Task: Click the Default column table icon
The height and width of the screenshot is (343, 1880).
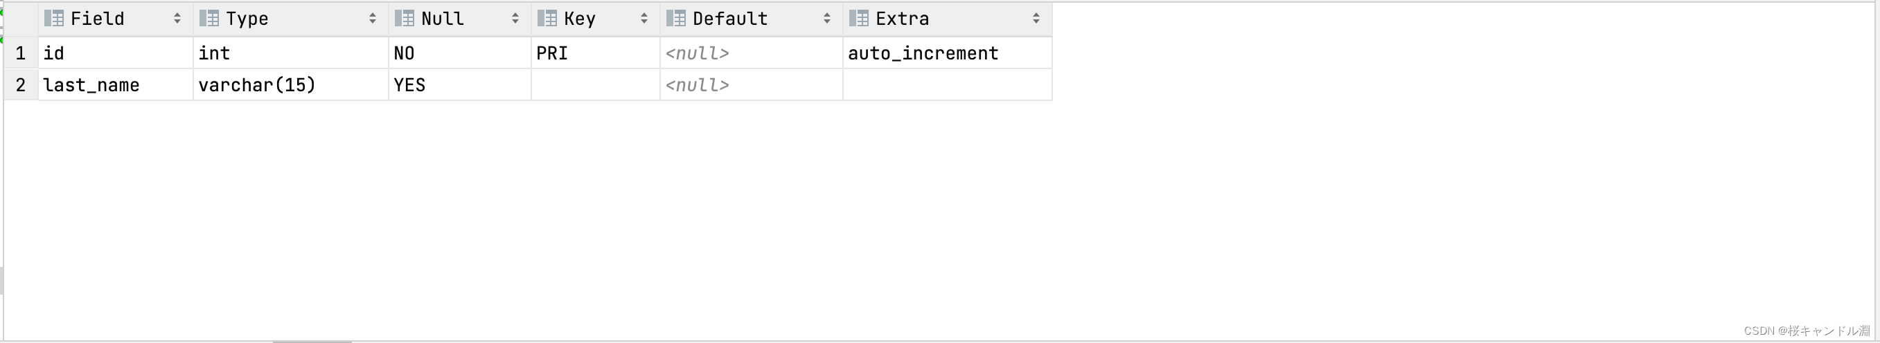Action: (676, 18)
